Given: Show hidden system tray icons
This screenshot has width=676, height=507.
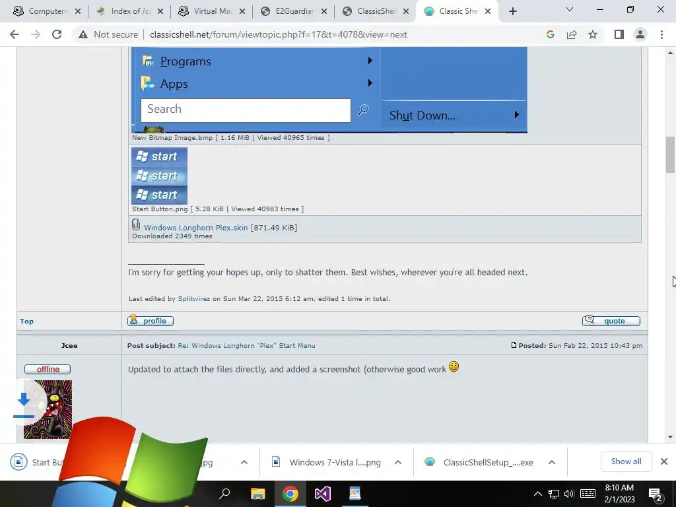Looking at the screenshot, I should pyautogui.click(x=537, y=494).
